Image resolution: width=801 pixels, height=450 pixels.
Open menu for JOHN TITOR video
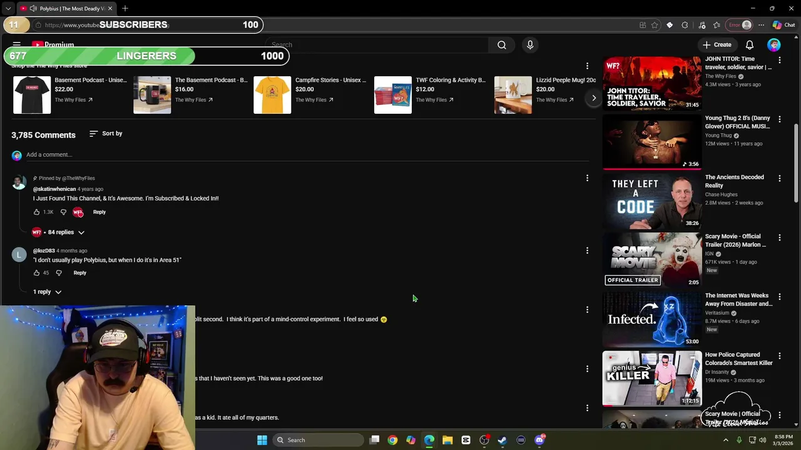click(x=780, y=61)
